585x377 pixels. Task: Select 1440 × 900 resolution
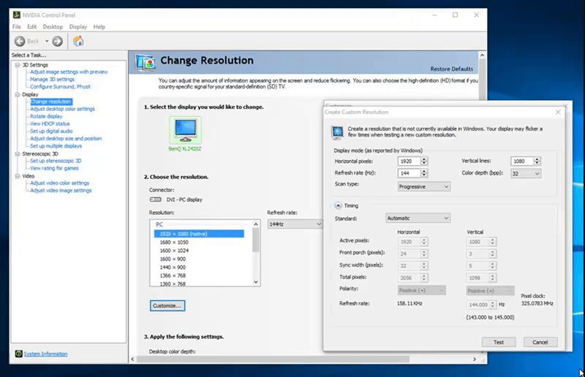pyautogui.click(x=173, y=267)
